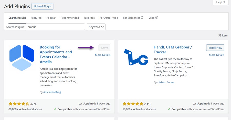Click the Search Plugins label
Screen dimensions: 231x120
pos(15,27)
